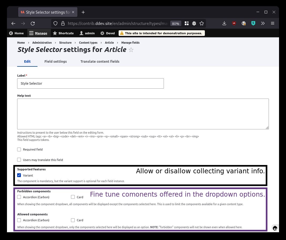Switch to the Field settings tab
Image resolution: width=286 pixels, height=240 pixels.
click(x=55, y=61)
